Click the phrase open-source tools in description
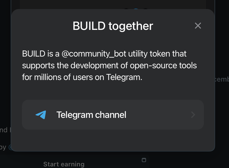Viewport: 229px width, 168px height. pyautogui.click(x=169, y=66)
